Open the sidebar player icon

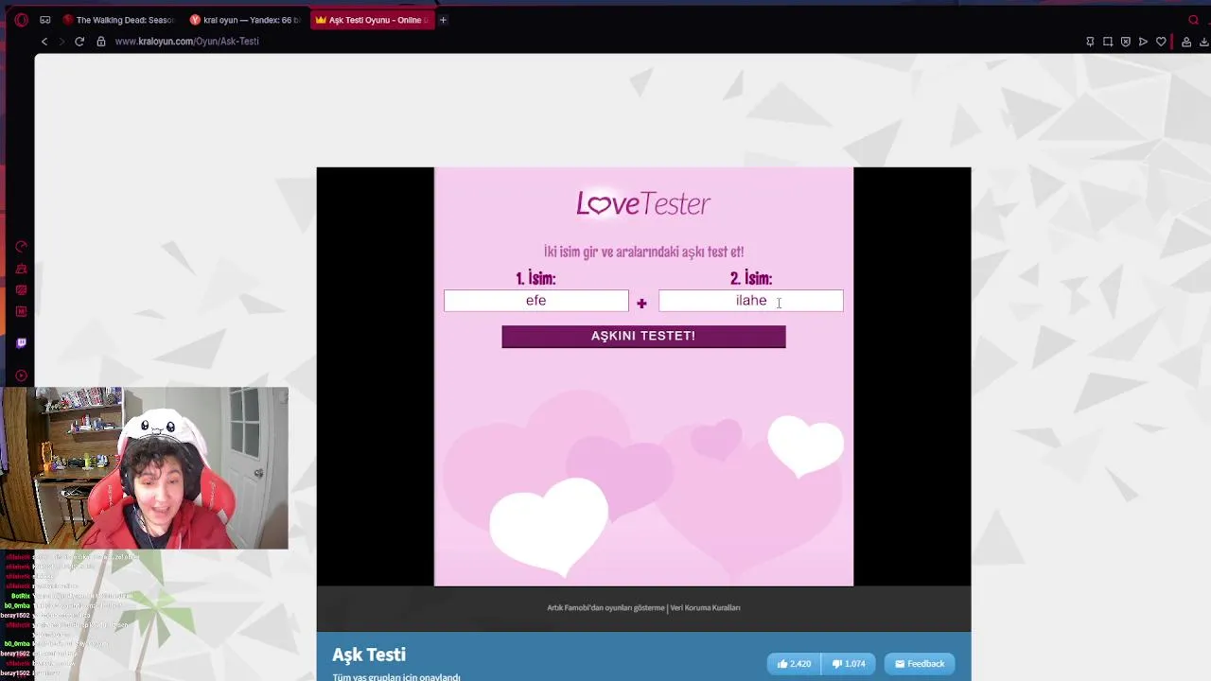(x=21, y=375)
